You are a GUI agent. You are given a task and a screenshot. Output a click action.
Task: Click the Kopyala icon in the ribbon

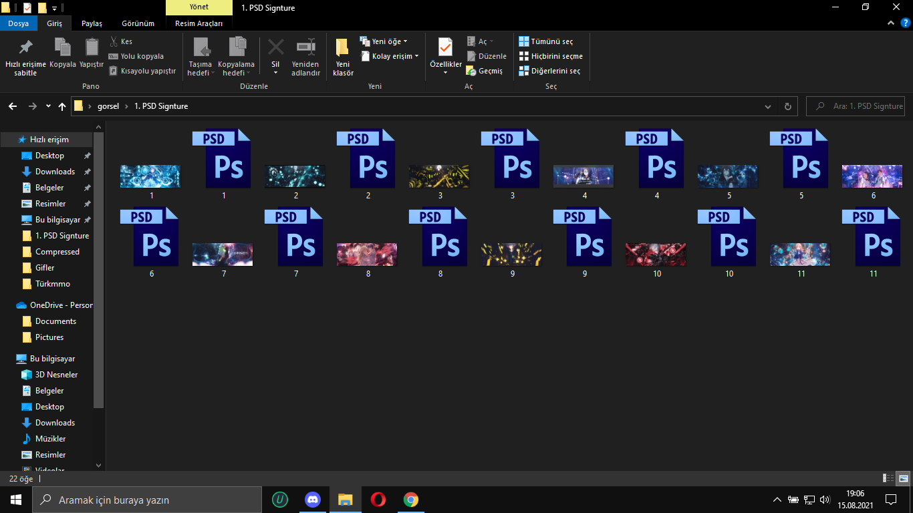point(63,48)
